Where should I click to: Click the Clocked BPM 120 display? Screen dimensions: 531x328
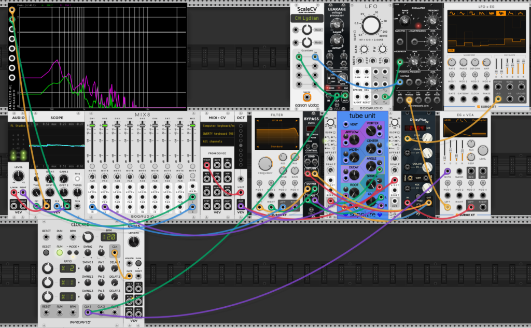click(109, 237)
